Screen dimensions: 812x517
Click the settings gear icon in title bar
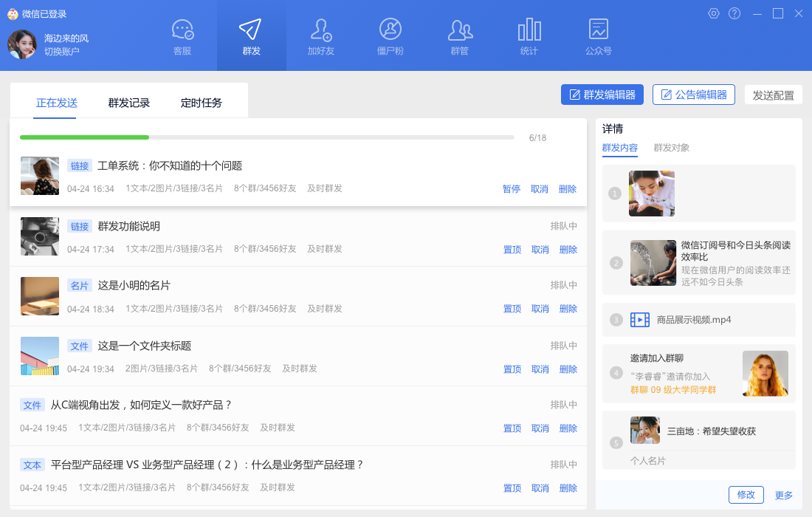(714, 13)
